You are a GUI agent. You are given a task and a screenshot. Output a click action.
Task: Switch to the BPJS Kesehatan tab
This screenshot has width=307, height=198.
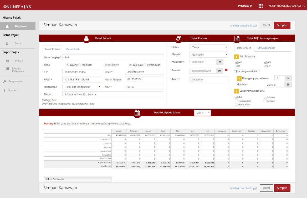pos(266,48)
